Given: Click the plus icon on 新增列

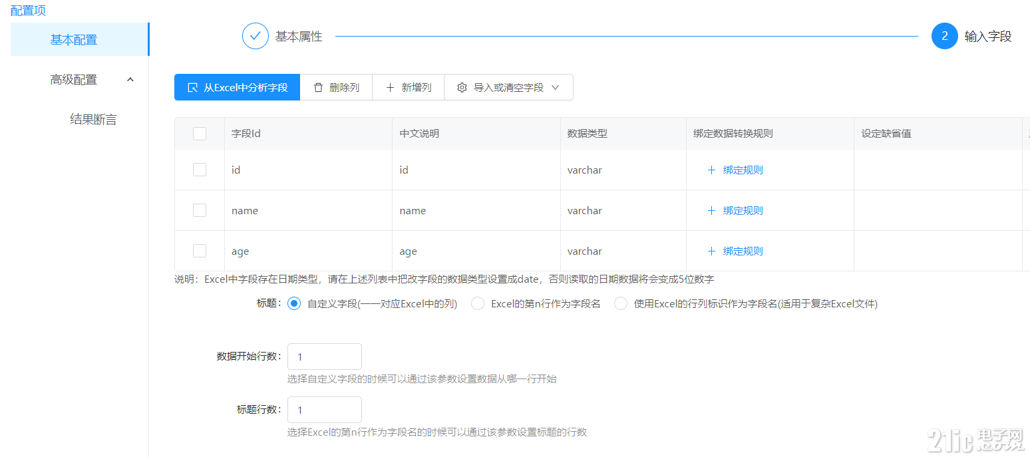Looking at the screenshot, I should [x=390, y=87].
